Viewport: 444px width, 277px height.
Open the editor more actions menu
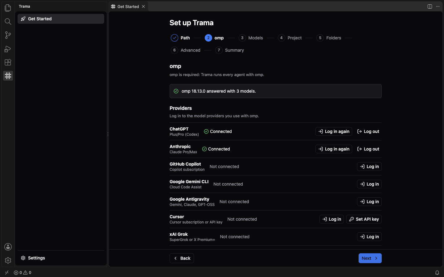438,6
